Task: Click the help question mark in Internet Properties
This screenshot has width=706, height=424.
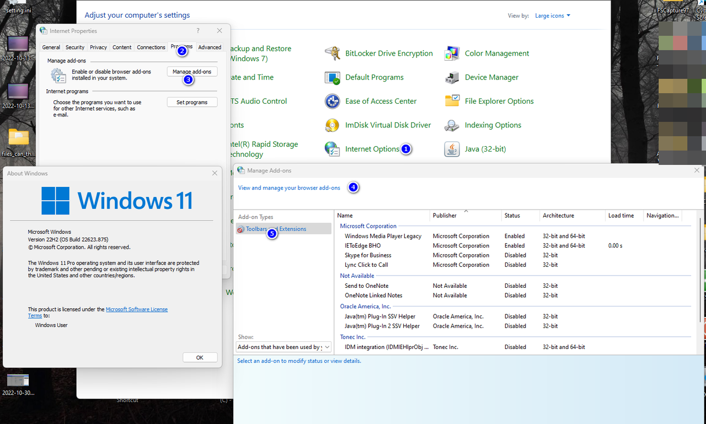Action: point(198,31)
